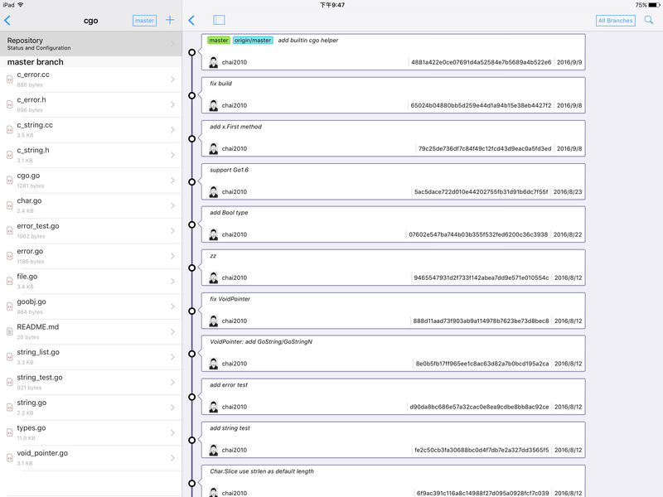Image resolution: width=663 pixels, height=497 pixels.
Task: Click the string.go file icon
Action: click(9, 408)
